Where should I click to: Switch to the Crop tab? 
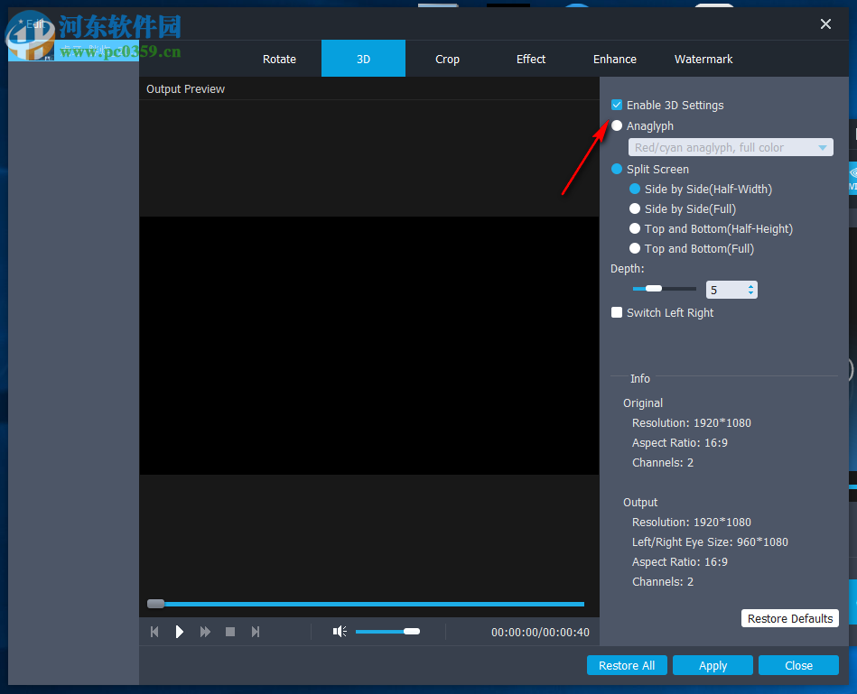[x=447, y=59]
